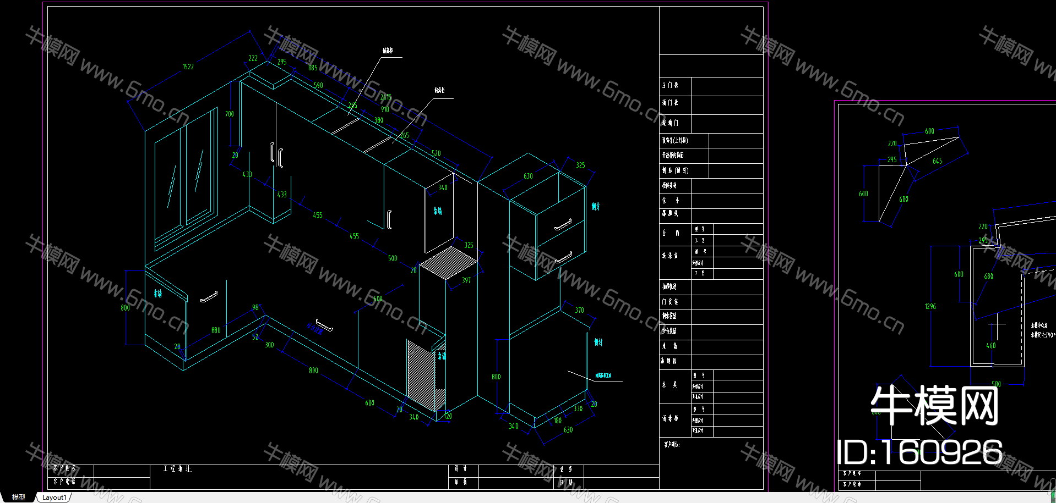
Task: Pick the 590 dimension label
Action: point(318,85)
